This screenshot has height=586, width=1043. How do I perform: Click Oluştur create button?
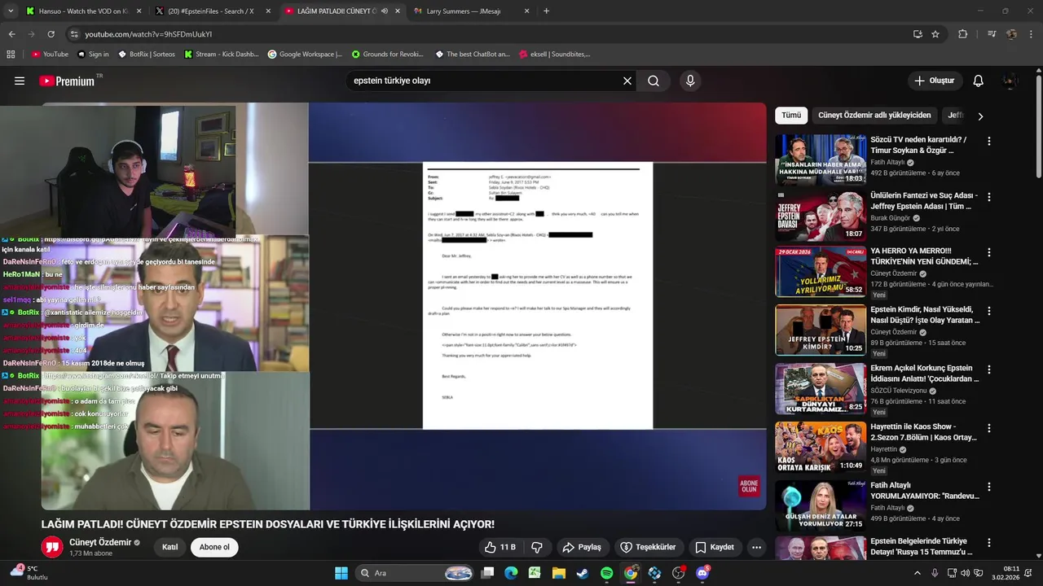coord(935,81)
